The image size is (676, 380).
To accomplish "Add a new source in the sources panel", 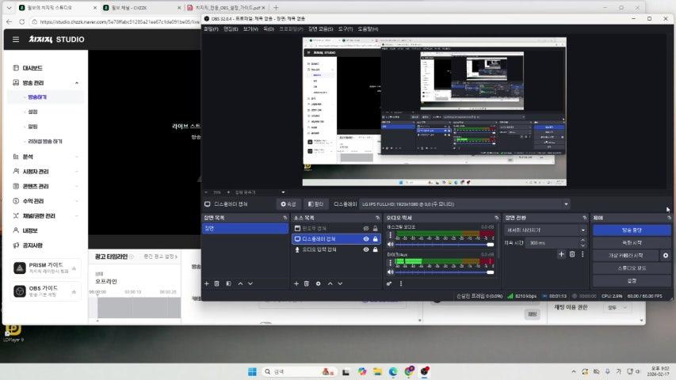I will click(296, 283).
